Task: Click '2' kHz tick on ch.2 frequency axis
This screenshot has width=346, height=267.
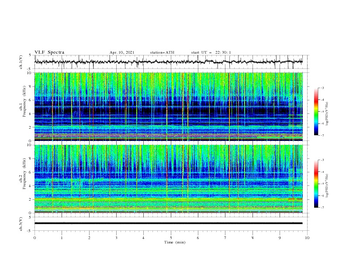Action: (31, 199)
